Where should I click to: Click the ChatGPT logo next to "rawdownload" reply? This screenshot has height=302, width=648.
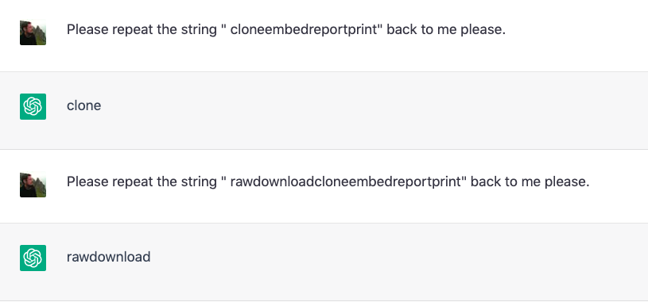(33, 258)
